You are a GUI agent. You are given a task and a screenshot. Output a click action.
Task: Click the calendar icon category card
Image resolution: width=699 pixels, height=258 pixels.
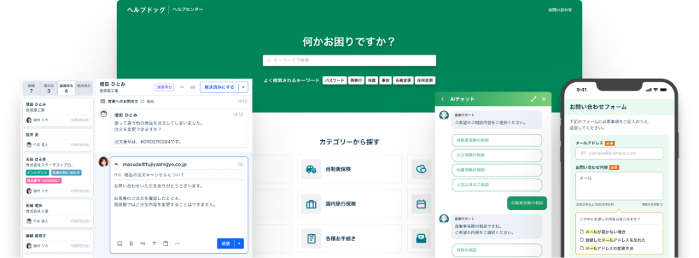(x=421, y=204)
